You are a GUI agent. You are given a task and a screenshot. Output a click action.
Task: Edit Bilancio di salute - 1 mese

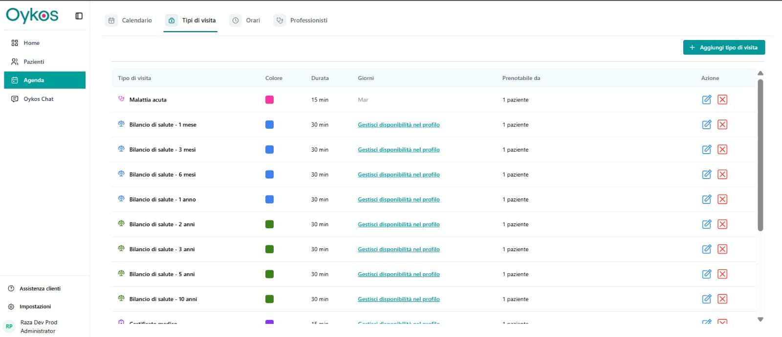coord(707,124)
